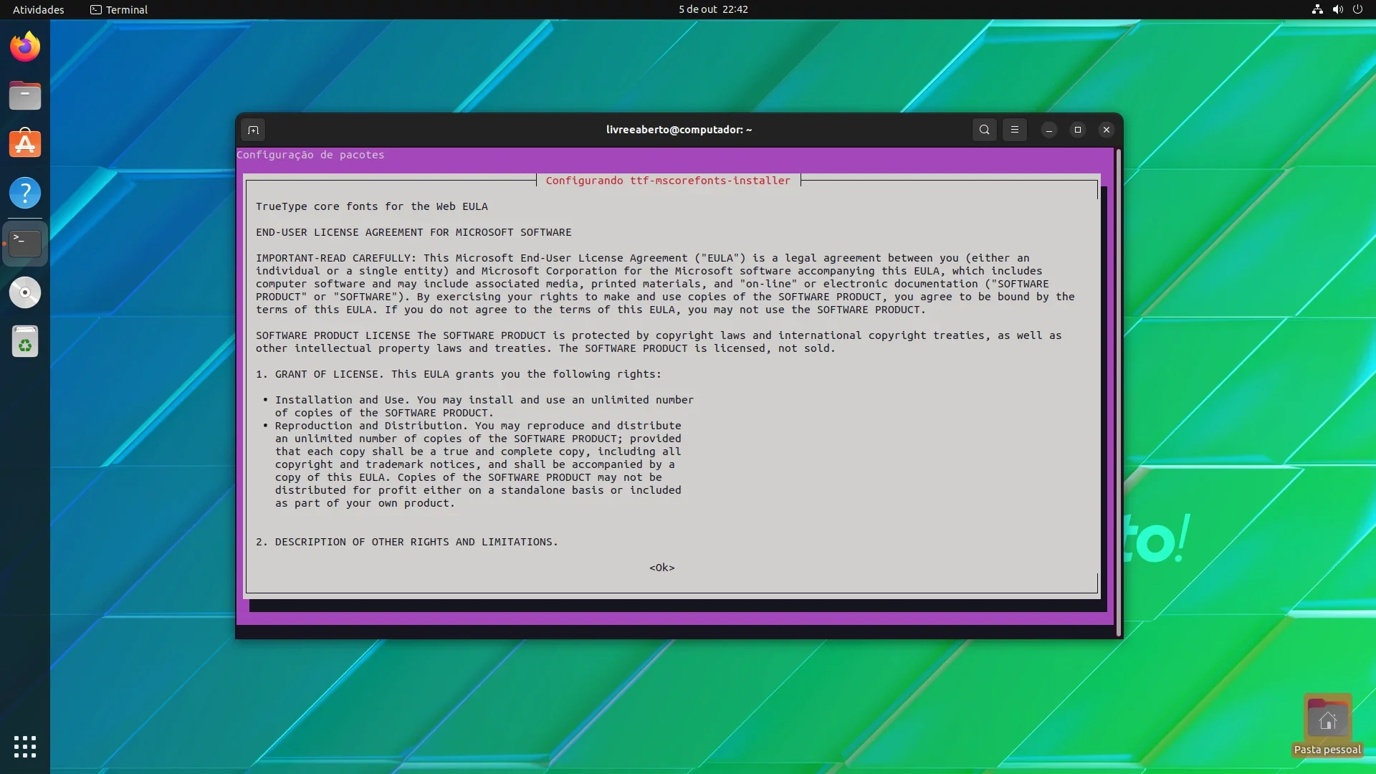1376x774 pixels.
Task: Click the terminal vertical scrollbar
Action: click(x=1118, y=393)
